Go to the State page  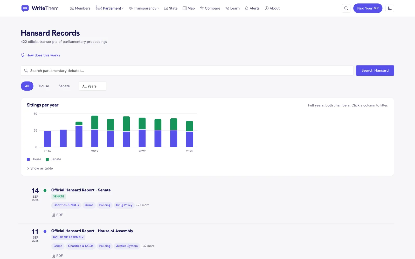[x=171, y=8]
